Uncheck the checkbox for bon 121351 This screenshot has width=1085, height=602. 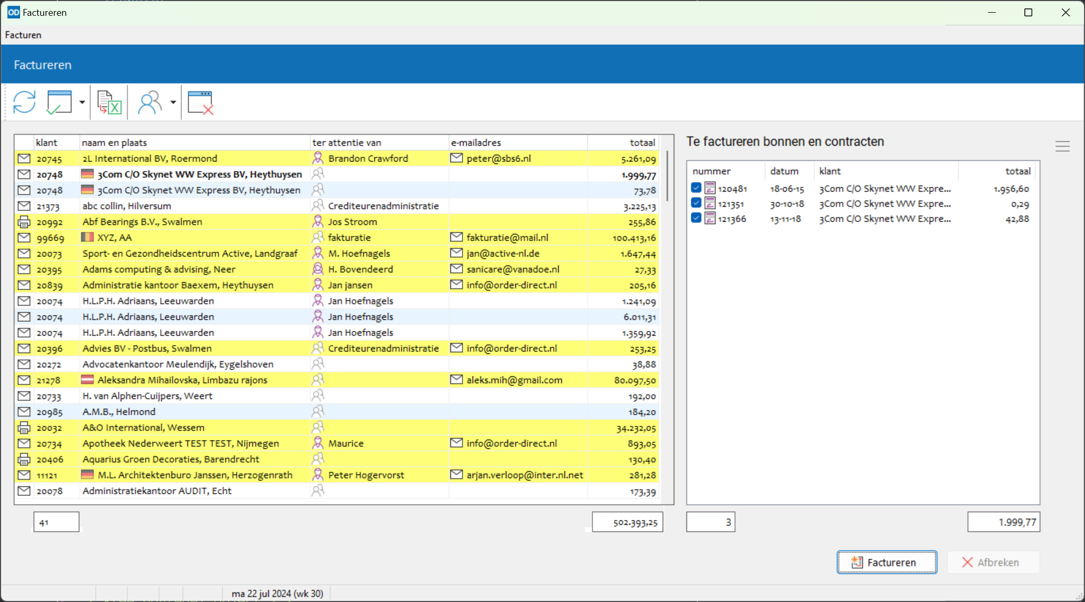[x=696, y=203]
